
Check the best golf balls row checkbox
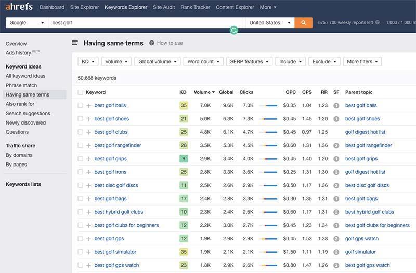pyautogui.click(x=81, y=105)
